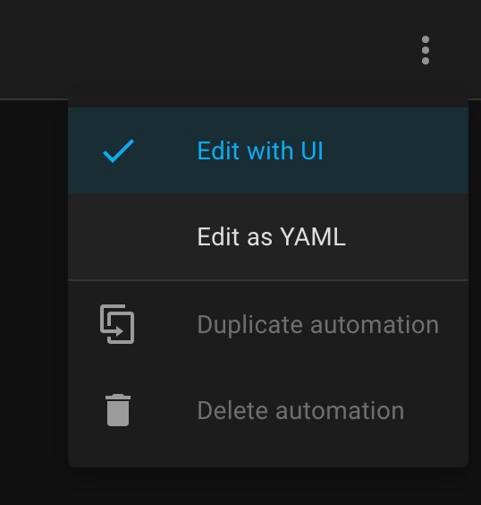Click dark backdrop beneath the dropdown menu

coord(268,486)
